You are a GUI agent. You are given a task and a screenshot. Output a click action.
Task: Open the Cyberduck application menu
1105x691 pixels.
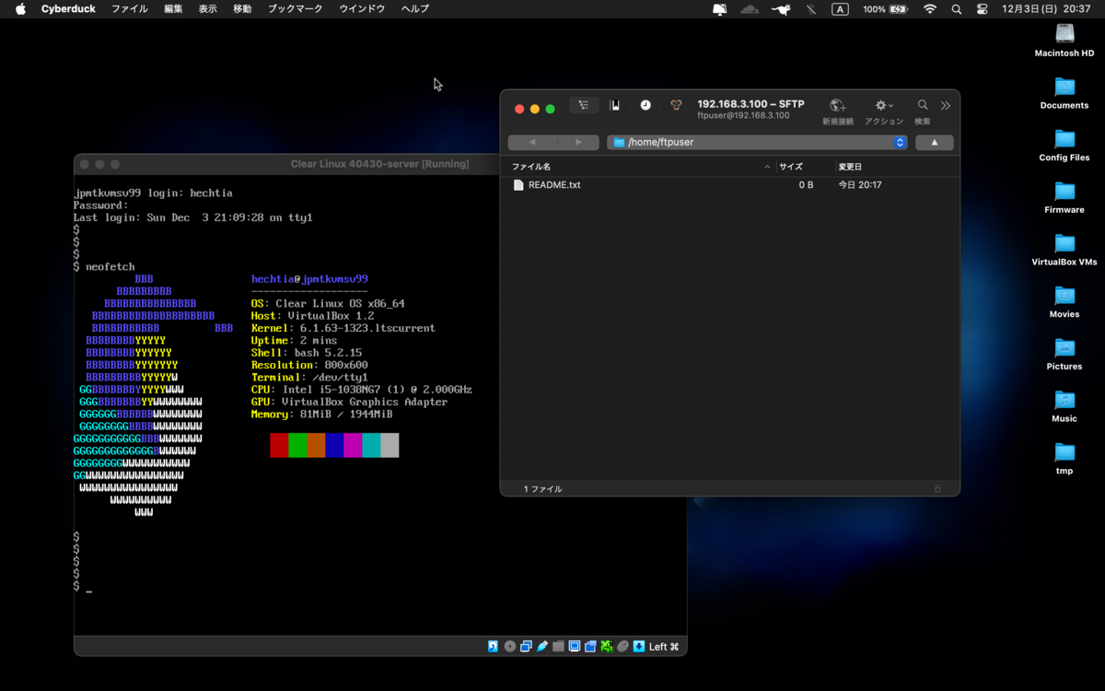68,8
